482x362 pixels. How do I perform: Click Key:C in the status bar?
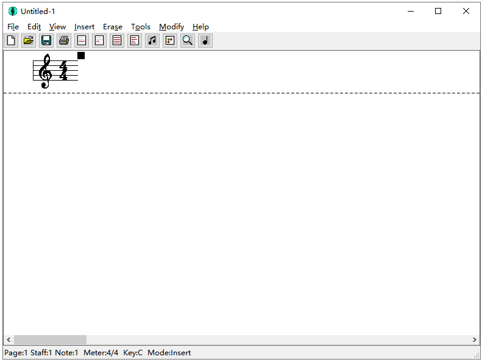(x=133, y=352)
